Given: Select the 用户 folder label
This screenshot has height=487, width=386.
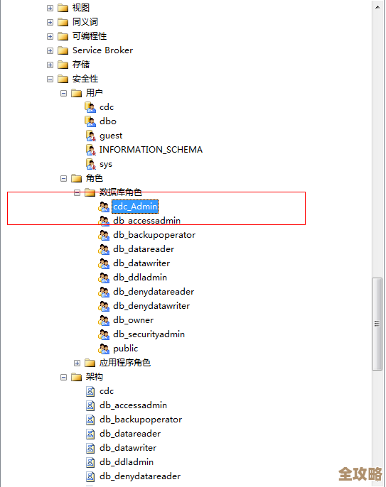Looking at the screenshot, I should 95,93.
